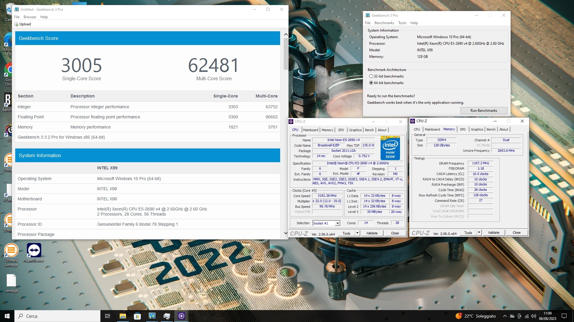Switch to Bench tab in left CPU-Z window

(x=369, y=130)
